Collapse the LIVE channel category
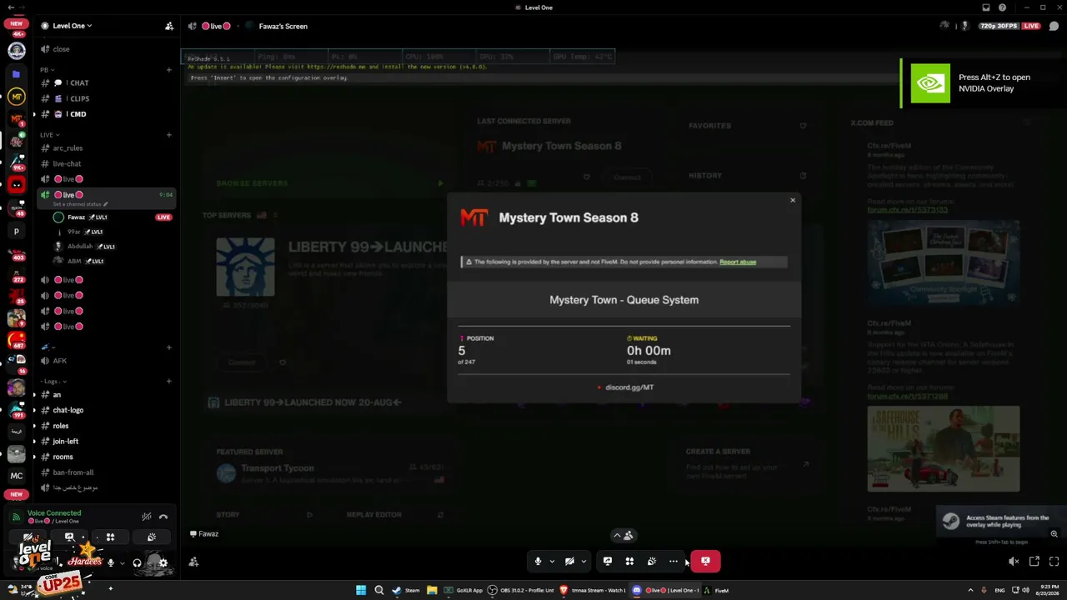The image size is (1067, 600). [x=50, y=135]
